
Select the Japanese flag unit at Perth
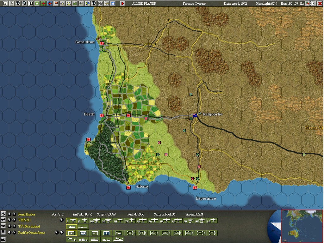(102, 115)
